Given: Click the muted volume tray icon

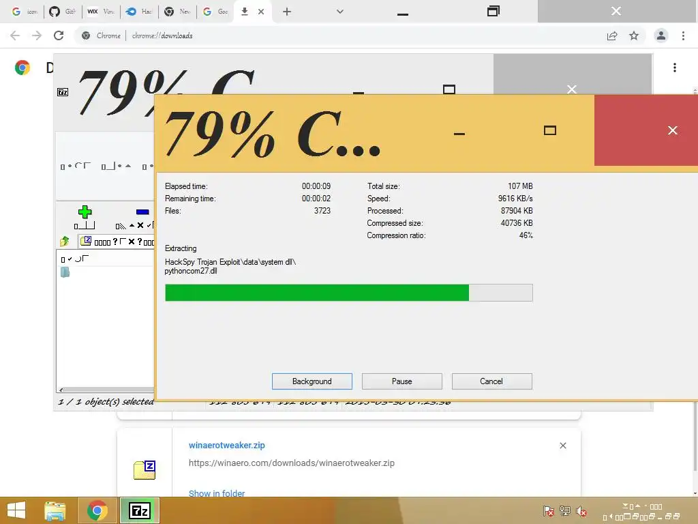Looking at the screenshot, I should (x=581, y=511).
